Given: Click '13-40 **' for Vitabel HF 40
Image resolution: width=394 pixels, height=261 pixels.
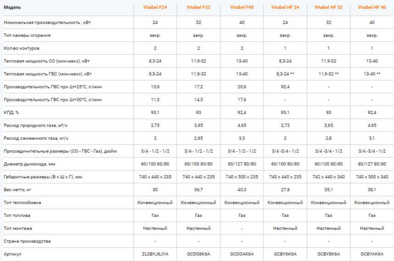Looking at the screenshot, I should 372,74.
